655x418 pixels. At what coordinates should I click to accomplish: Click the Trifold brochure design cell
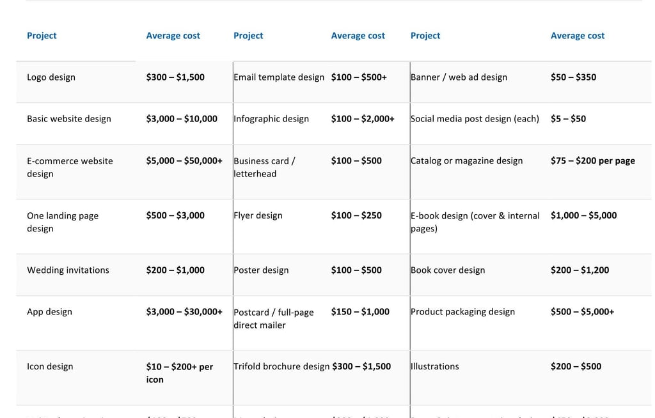(x=281, y=367)
